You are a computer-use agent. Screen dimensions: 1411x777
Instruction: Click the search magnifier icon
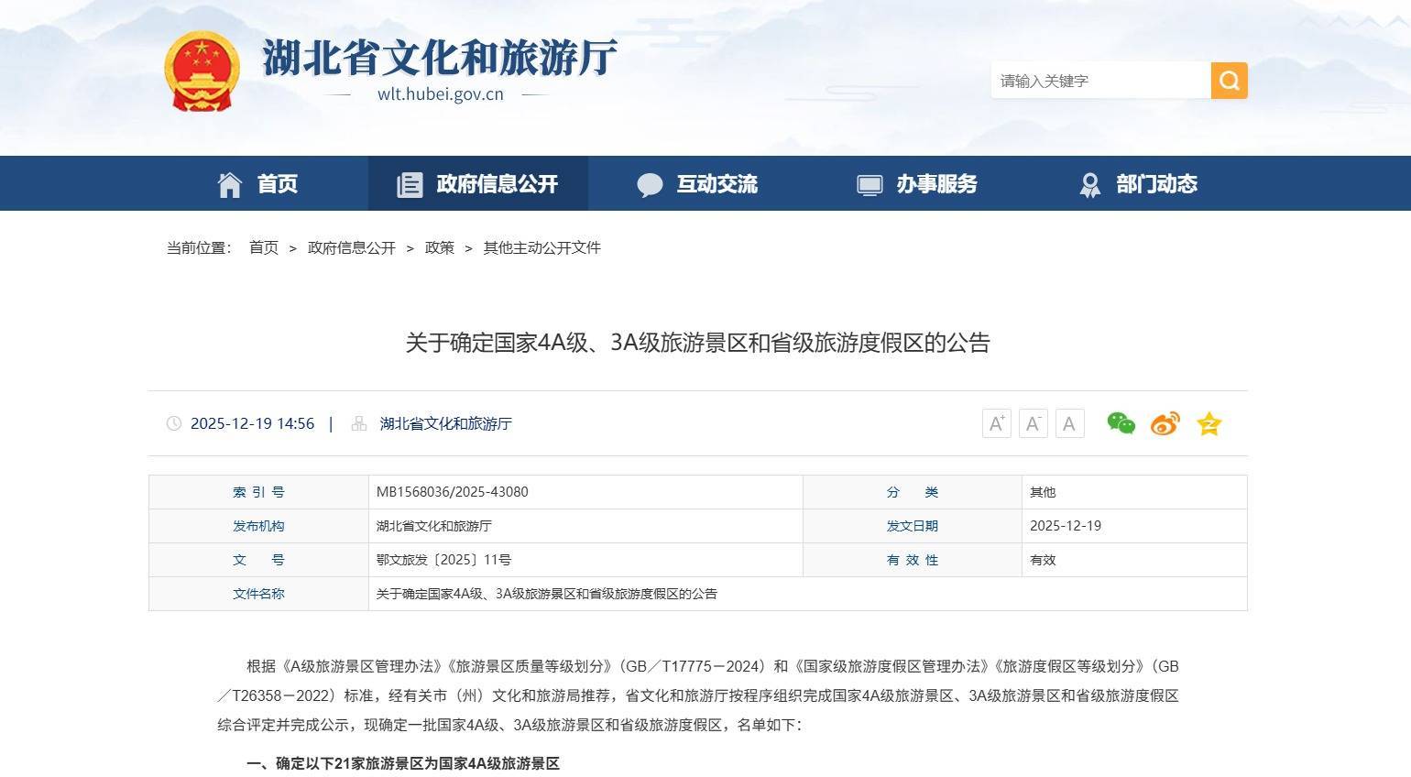1229,80
